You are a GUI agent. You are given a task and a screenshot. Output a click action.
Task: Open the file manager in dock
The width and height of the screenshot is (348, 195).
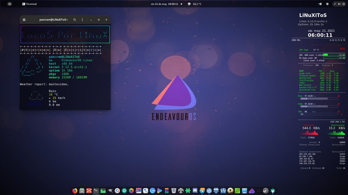pos(82,191)
